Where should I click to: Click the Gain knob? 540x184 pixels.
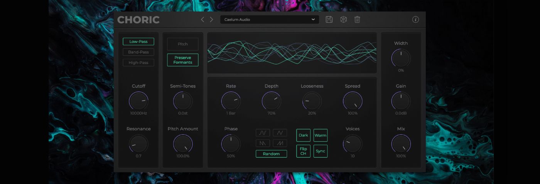click(x=401, y=101)
